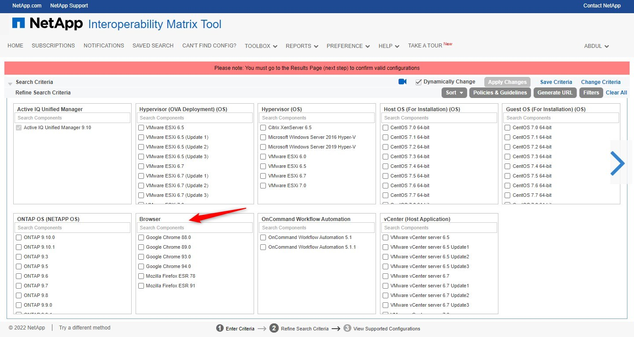The height and width of the screenshot is (337, 634).
Task: Click the next arrow chevron on right
Action: click(617, 163)
